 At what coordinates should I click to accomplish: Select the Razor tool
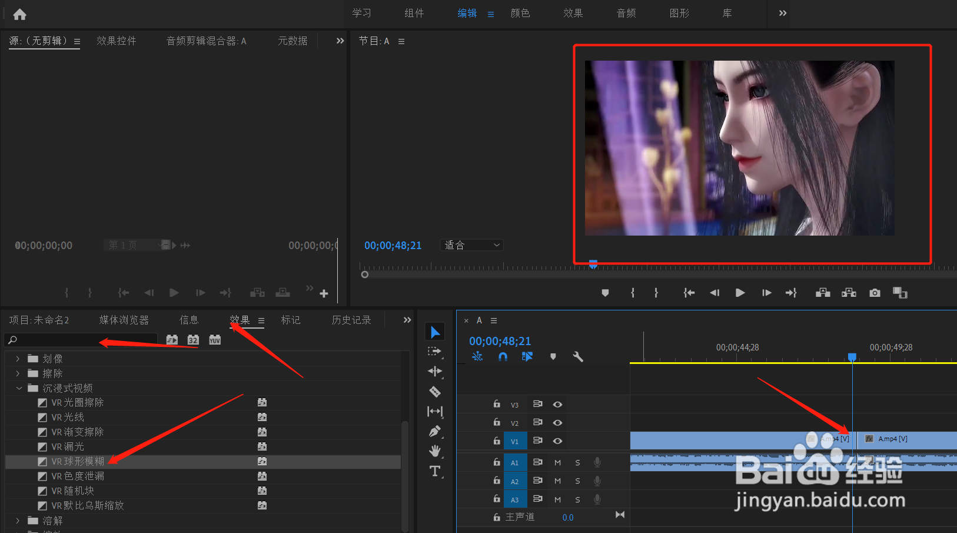[x=435, y=392]
